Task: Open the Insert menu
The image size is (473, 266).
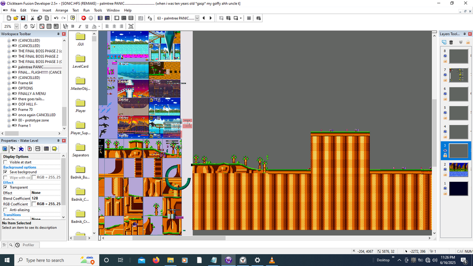Action: 47,11
